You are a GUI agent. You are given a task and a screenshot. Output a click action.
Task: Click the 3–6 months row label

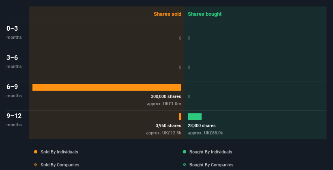coord(14,62)
